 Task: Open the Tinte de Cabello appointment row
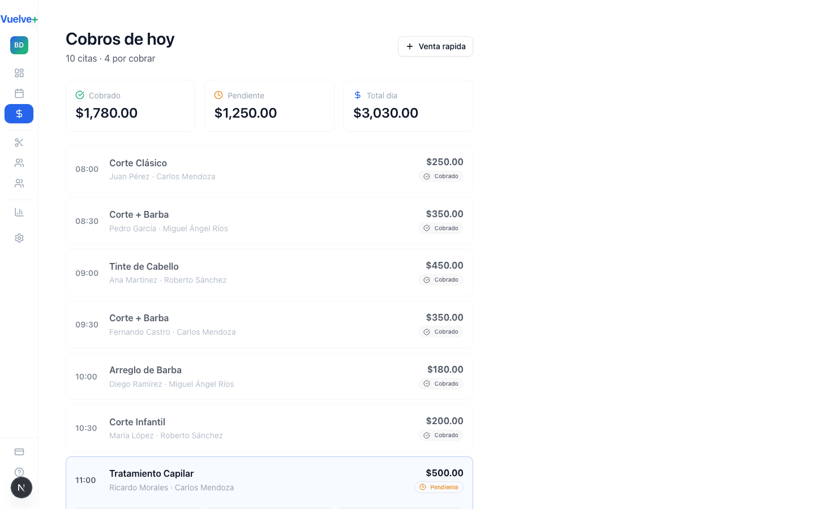click(x=269, y=273)
